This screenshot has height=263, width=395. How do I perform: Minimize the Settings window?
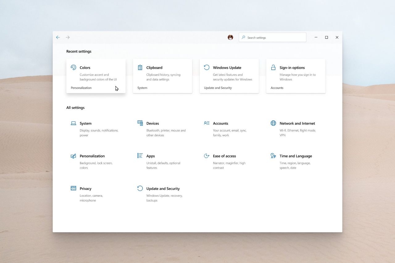pos(316,37)
